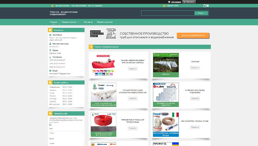Click the reviews speech bubble icon
Image resolution: width=258 pixels, height=146 pixels.
click(x=169, y=2)
